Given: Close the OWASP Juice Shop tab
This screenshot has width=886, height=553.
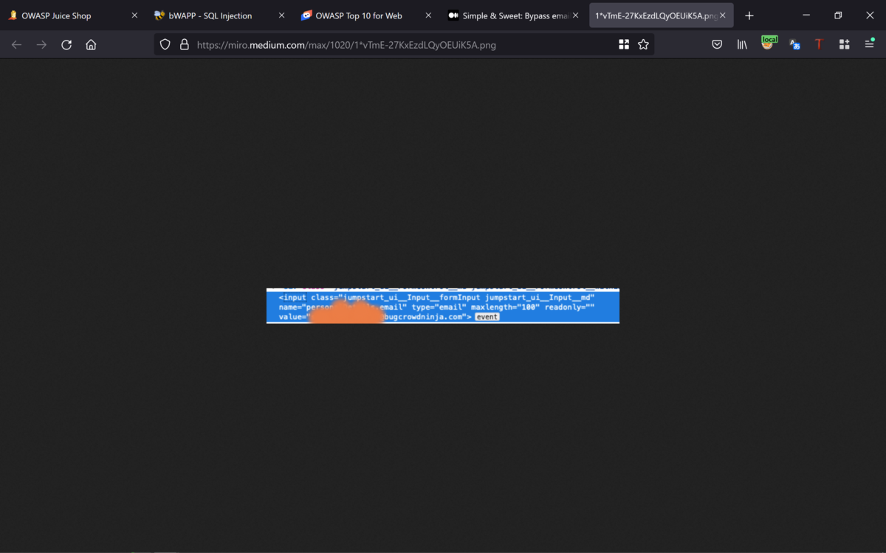Looking at the screenshot, I should 134,15.
